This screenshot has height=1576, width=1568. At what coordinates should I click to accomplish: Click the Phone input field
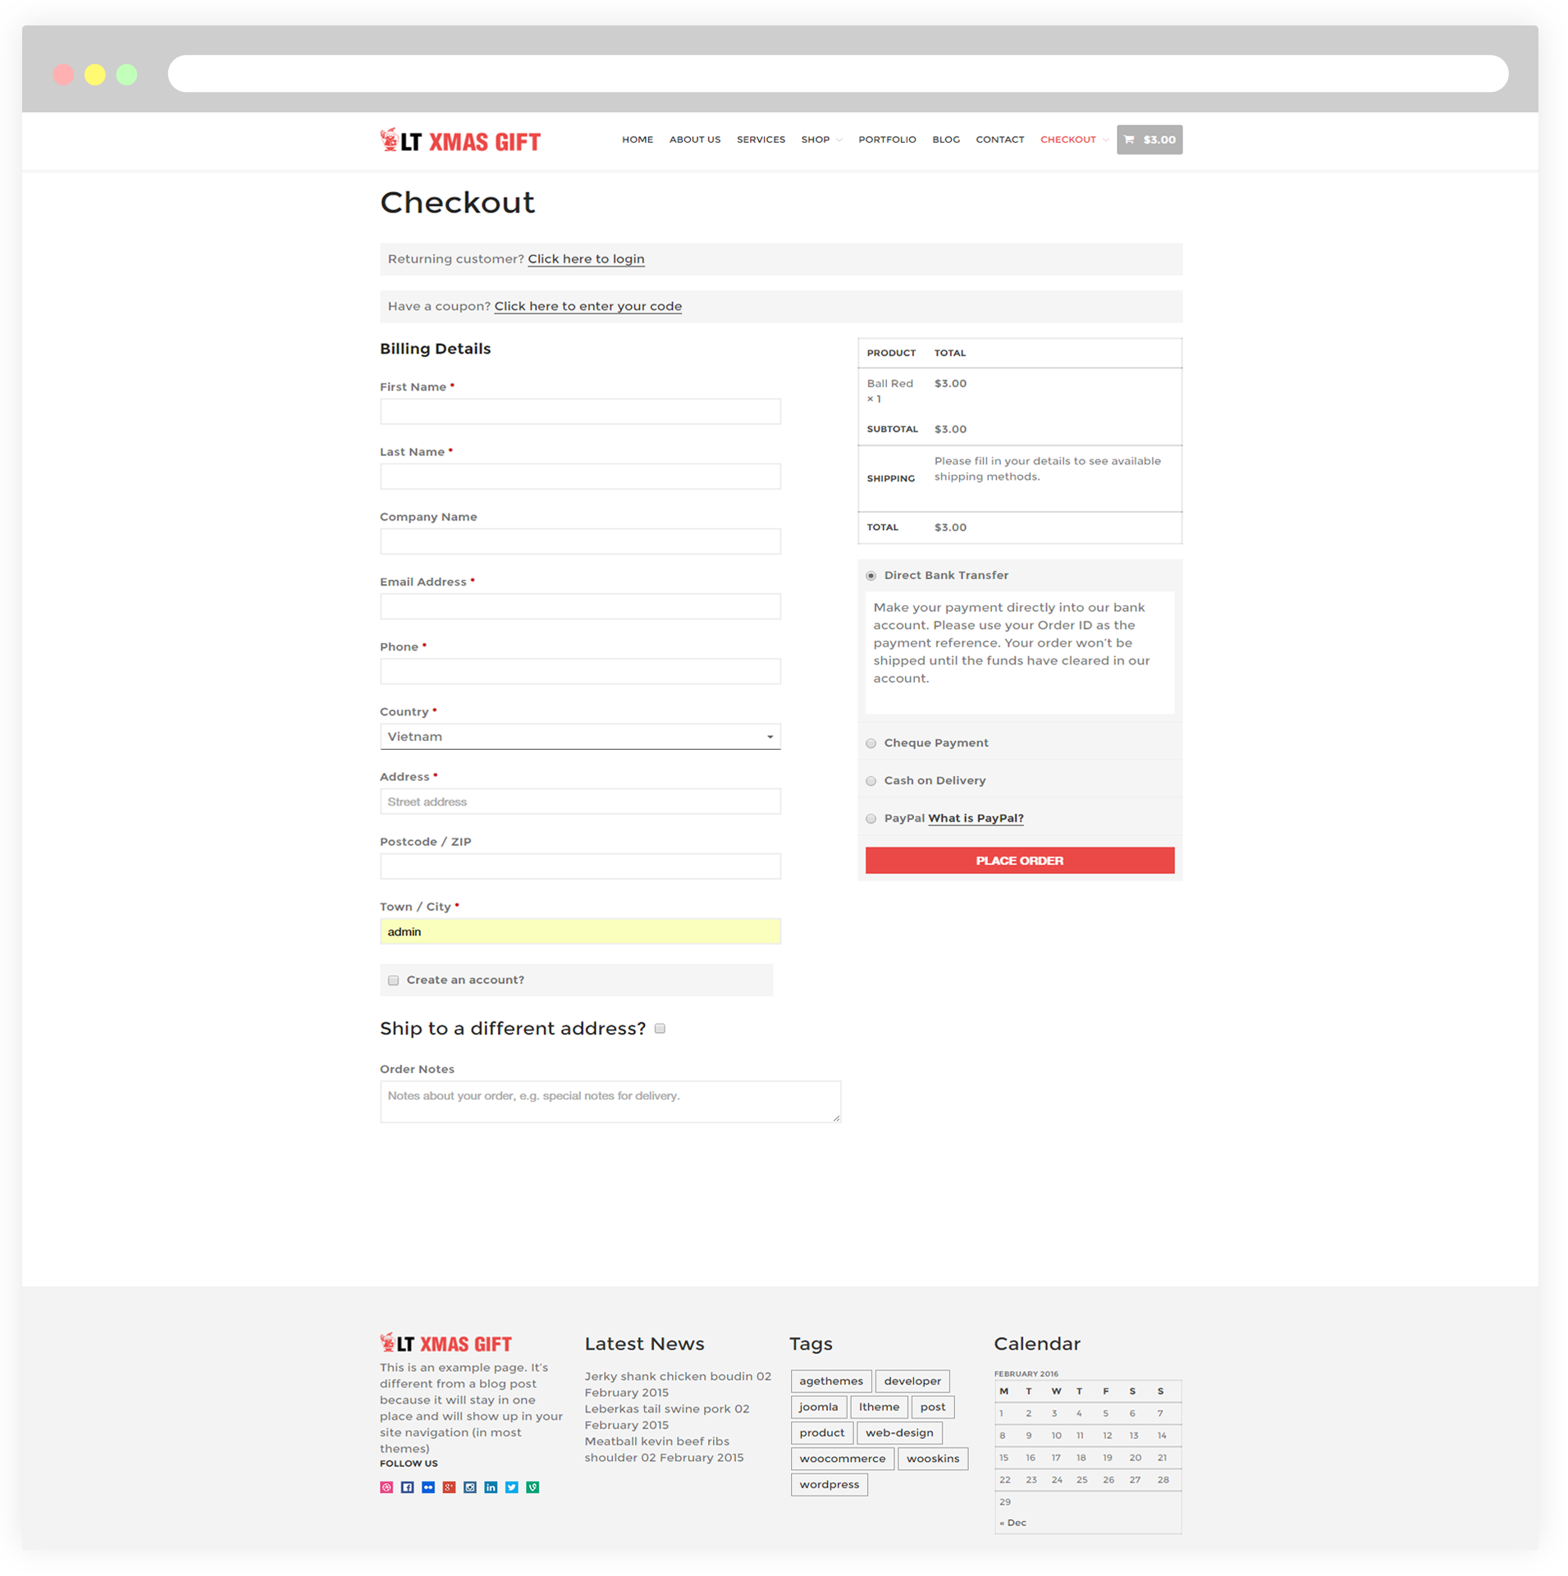click(x=580, y=672)
